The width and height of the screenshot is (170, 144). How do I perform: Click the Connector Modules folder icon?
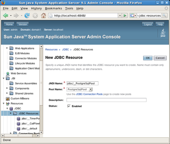[11, 58]
